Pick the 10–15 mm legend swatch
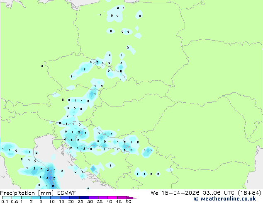The height and width of the screenshot is (203, 263). pyautogui.click(x=55, y=198)
